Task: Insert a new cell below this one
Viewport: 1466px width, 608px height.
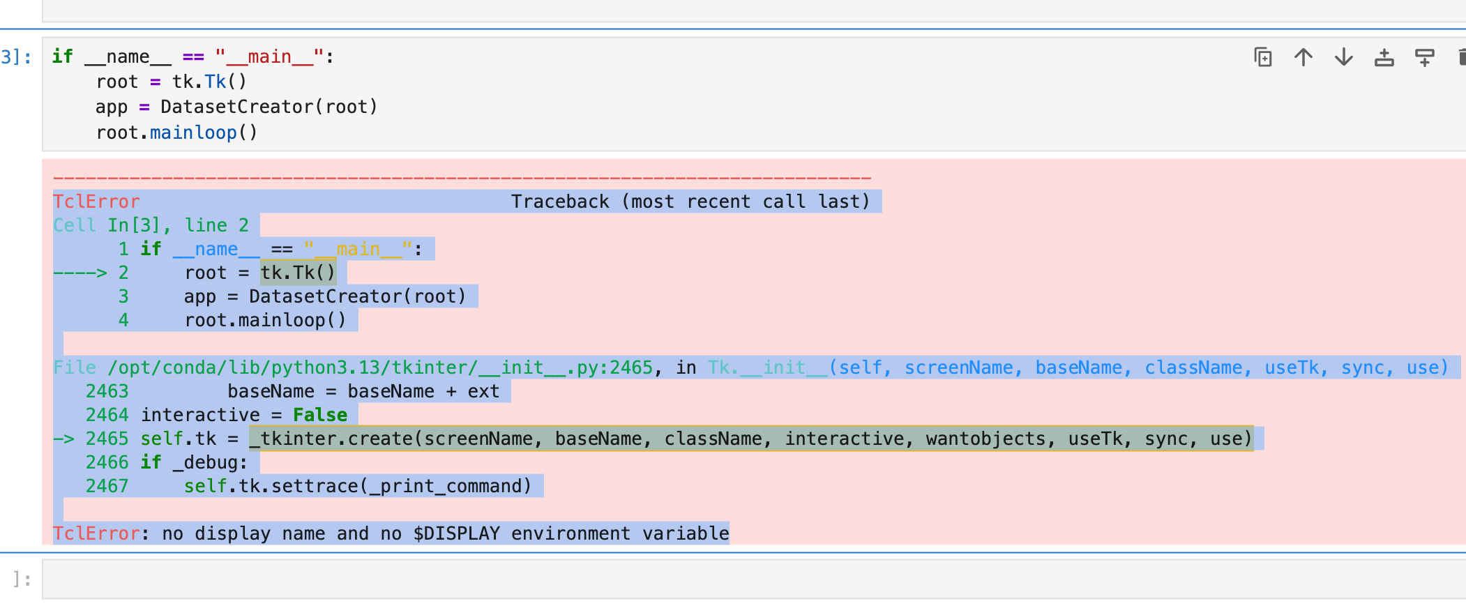Action: (x=1424, y=57)
